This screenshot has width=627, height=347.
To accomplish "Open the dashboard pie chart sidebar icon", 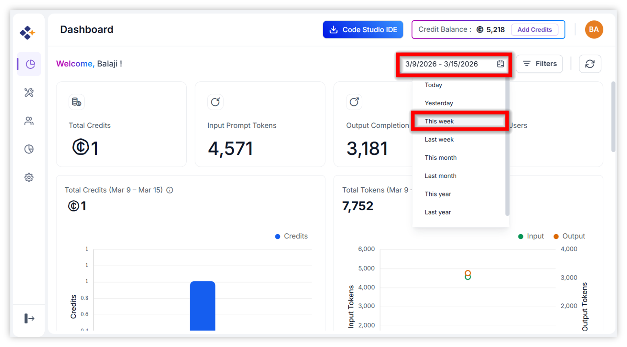I will point(29,64).
